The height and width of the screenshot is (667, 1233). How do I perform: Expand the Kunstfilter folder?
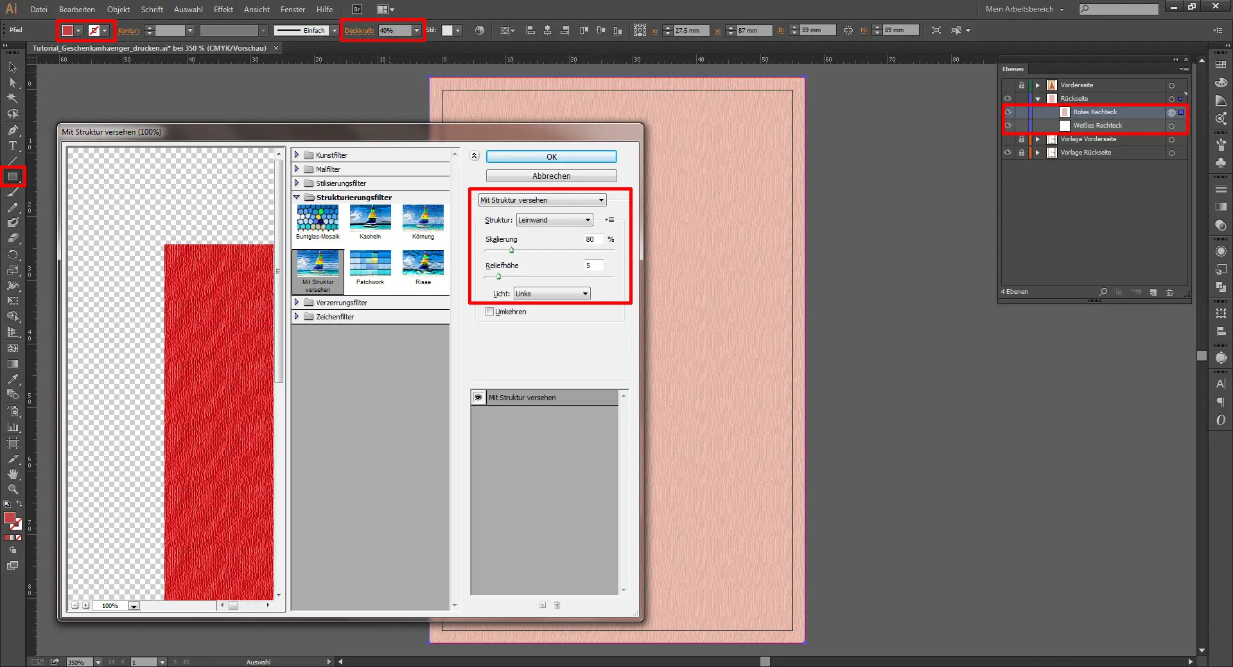point(297,155)
